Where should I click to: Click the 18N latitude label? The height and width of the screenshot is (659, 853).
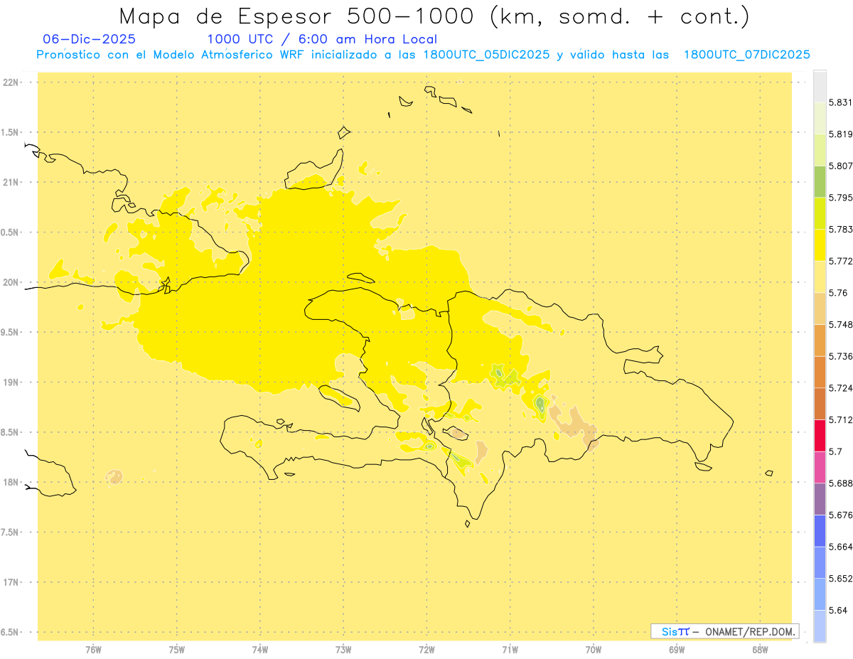coord(11,483)
